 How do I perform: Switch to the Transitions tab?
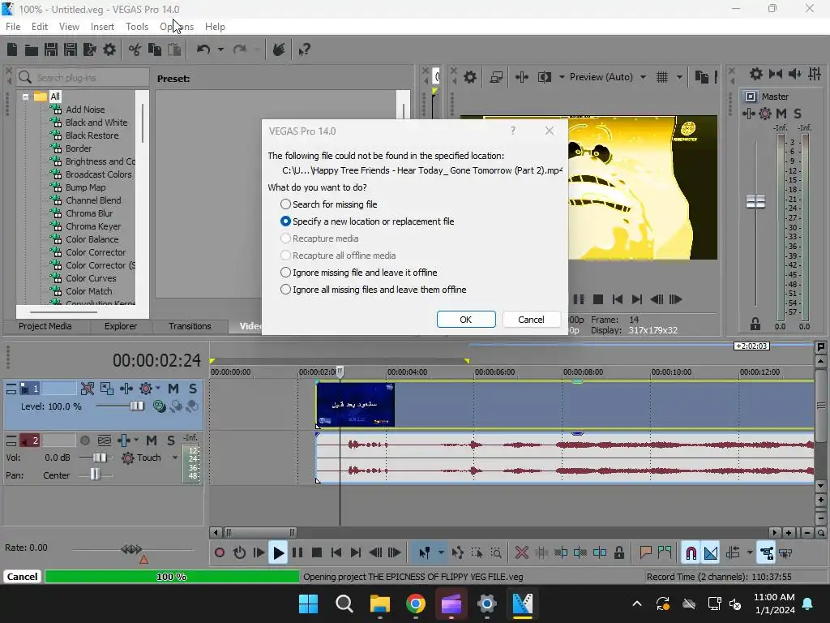click(x=190, y=326)
